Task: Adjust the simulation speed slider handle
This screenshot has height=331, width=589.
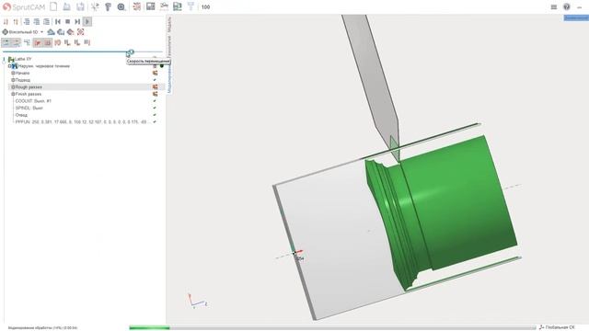Action: click(x=131, y=51)
